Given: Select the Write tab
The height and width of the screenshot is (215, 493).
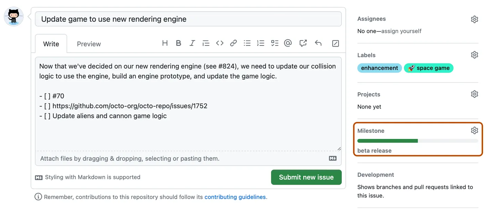Looking at the screenshot, I should pos(51,44).
